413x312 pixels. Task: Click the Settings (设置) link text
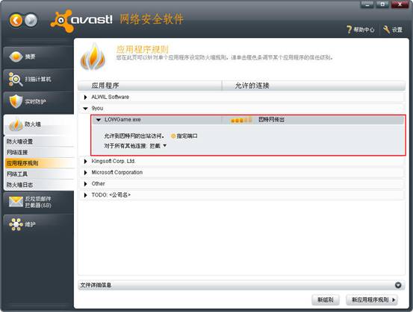[x=397, y=30]
